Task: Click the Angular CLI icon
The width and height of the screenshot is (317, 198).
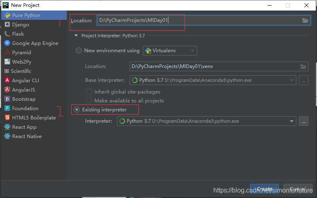Action: tap(7, 80)
